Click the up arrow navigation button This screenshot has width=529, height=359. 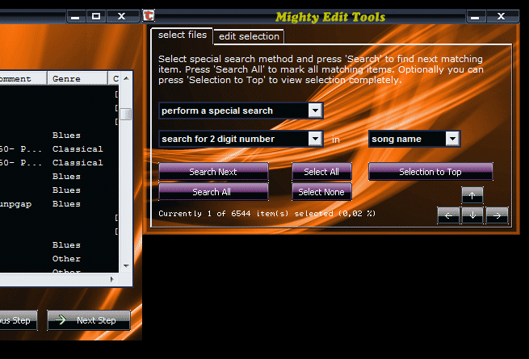[472, 195]
